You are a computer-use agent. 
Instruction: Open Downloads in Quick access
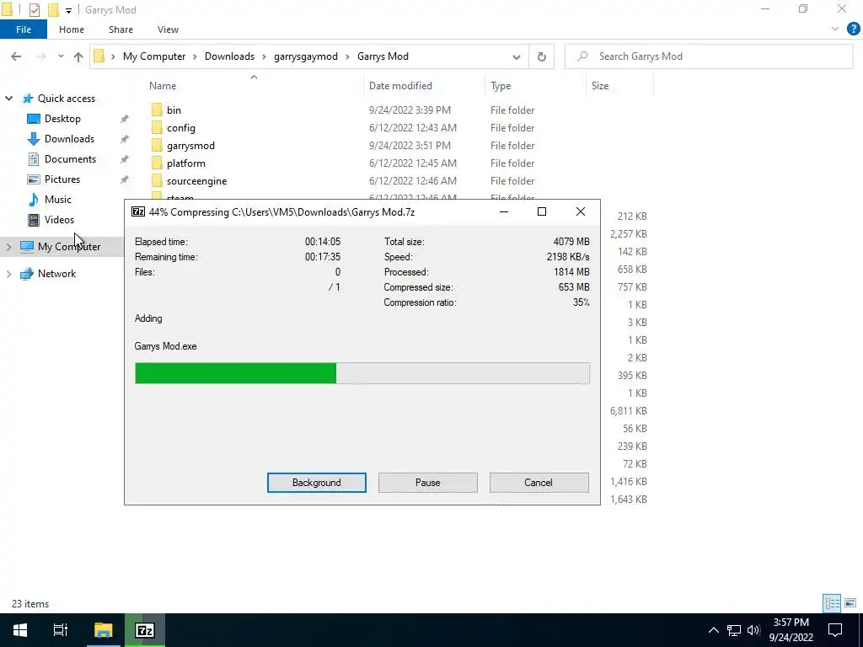tap(69, 139)
